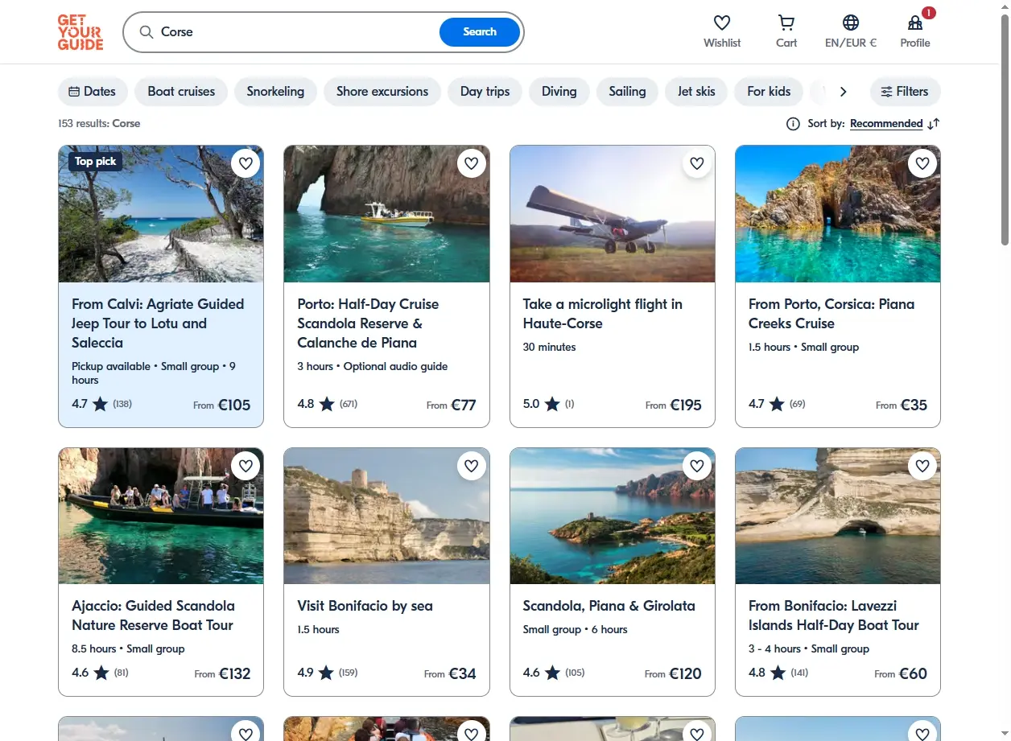This screenshot has width=1011, height=741.
Task: Select the Jet skis chip
Action: click(x=696, y=91)
